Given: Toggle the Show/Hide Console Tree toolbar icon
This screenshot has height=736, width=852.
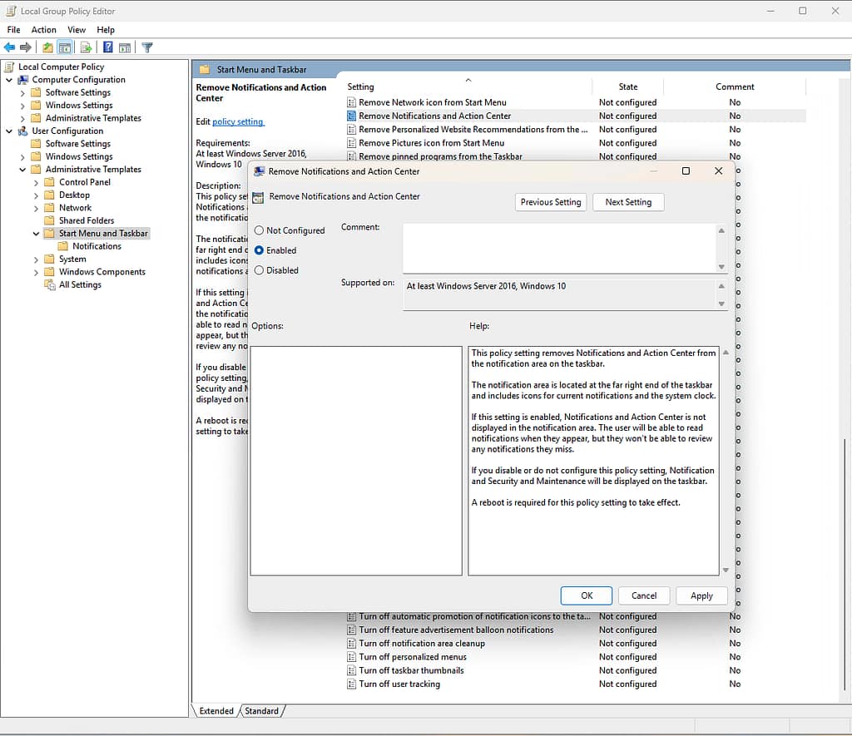Looking at the screenshot, I should pyautogui.click(x=65, y=47).
